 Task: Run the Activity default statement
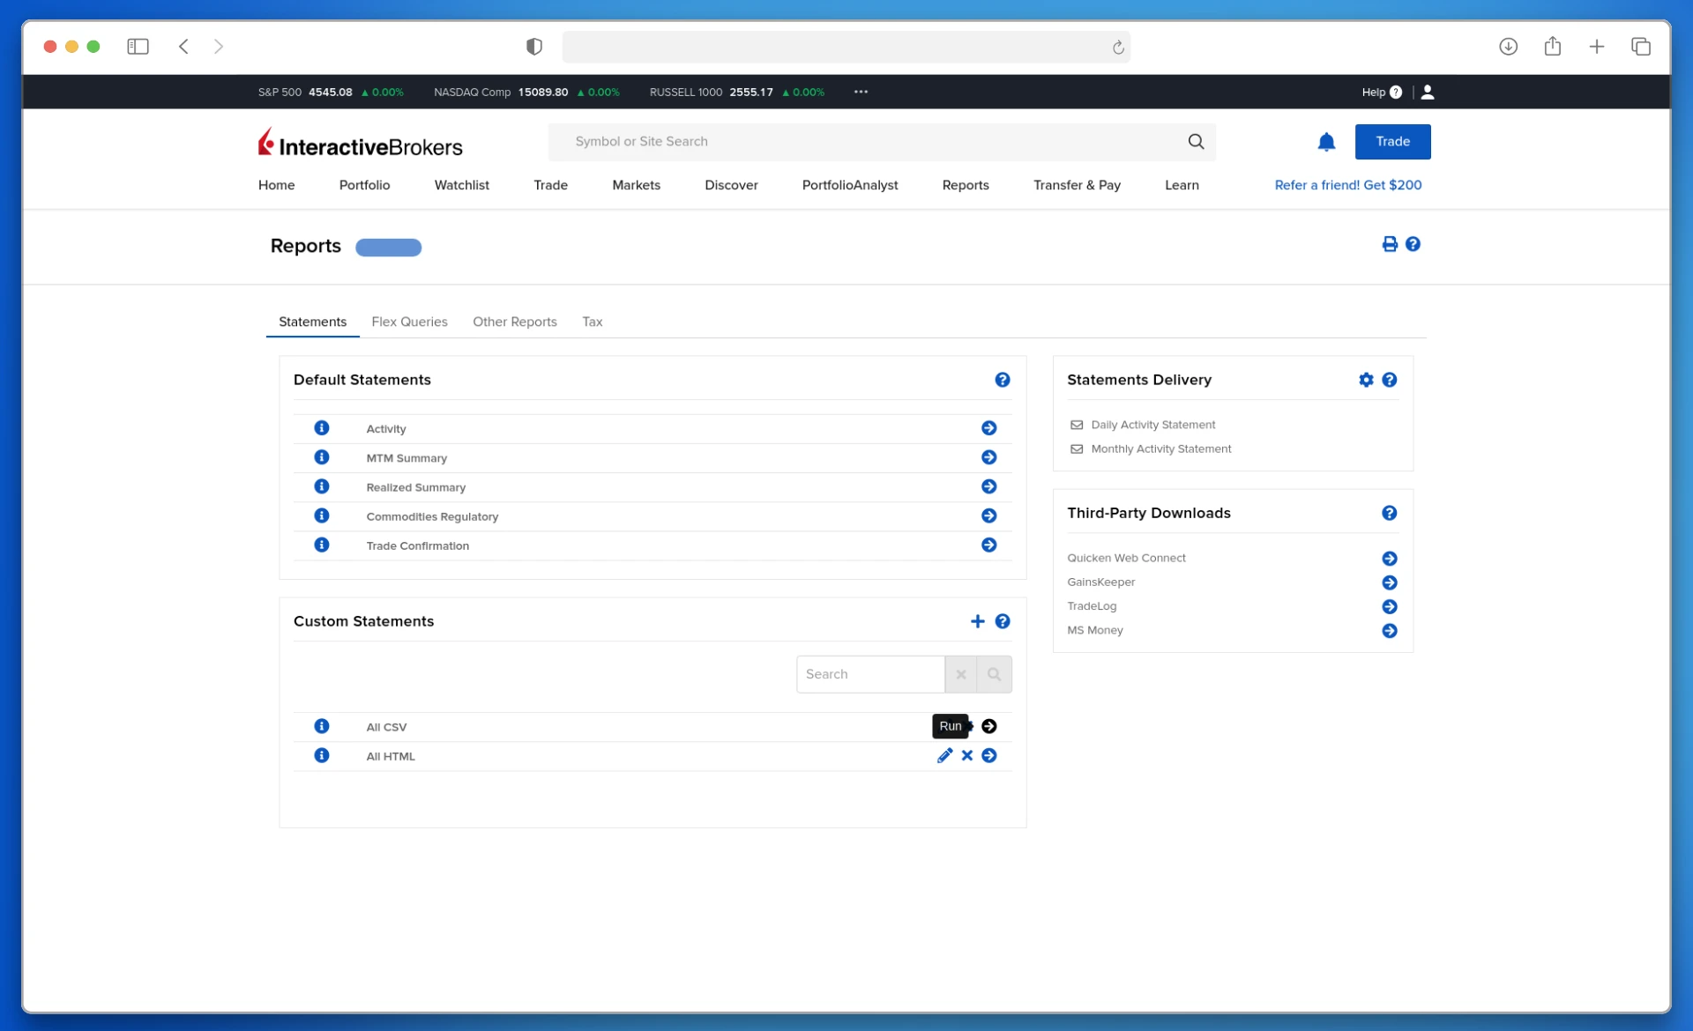click(988, 428)
